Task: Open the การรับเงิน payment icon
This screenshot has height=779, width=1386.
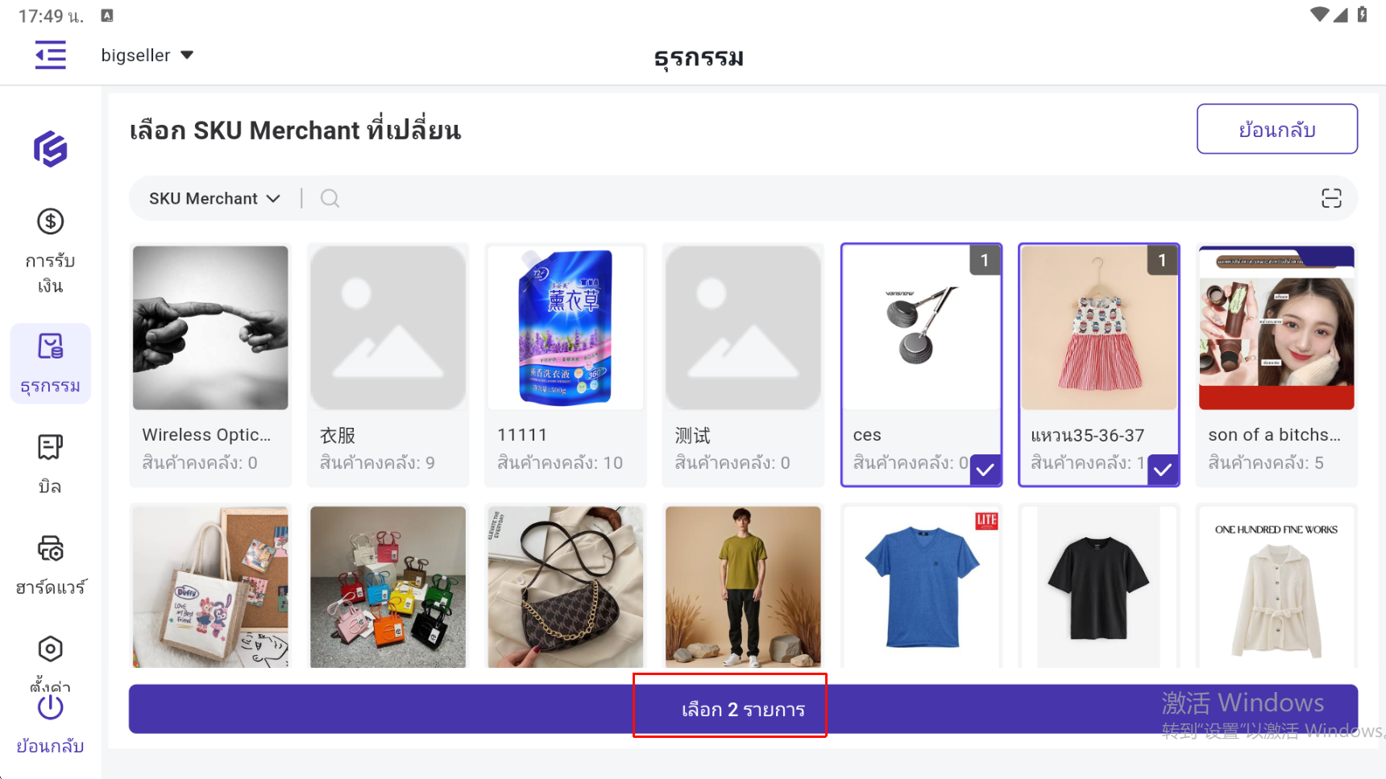Action: pos(50,222)
